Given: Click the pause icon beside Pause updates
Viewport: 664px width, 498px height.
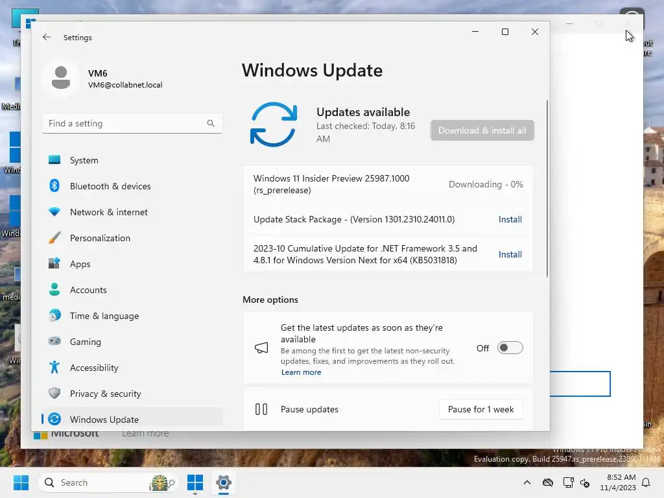Looking at the screenshot, I should (x=261, y=410).
